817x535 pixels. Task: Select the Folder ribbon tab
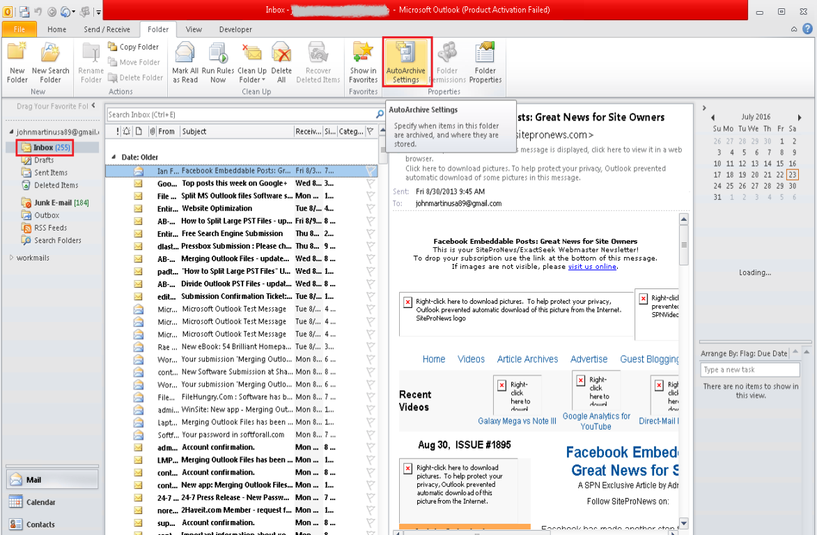click(x=158, y=29)
